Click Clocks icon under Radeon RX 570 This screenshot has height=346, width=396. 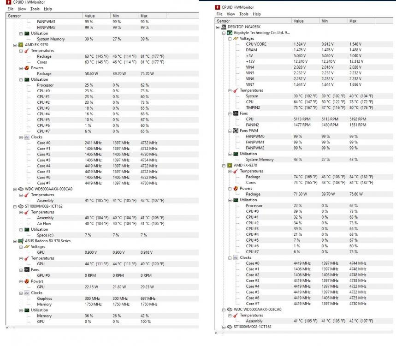tap(27, 292)
